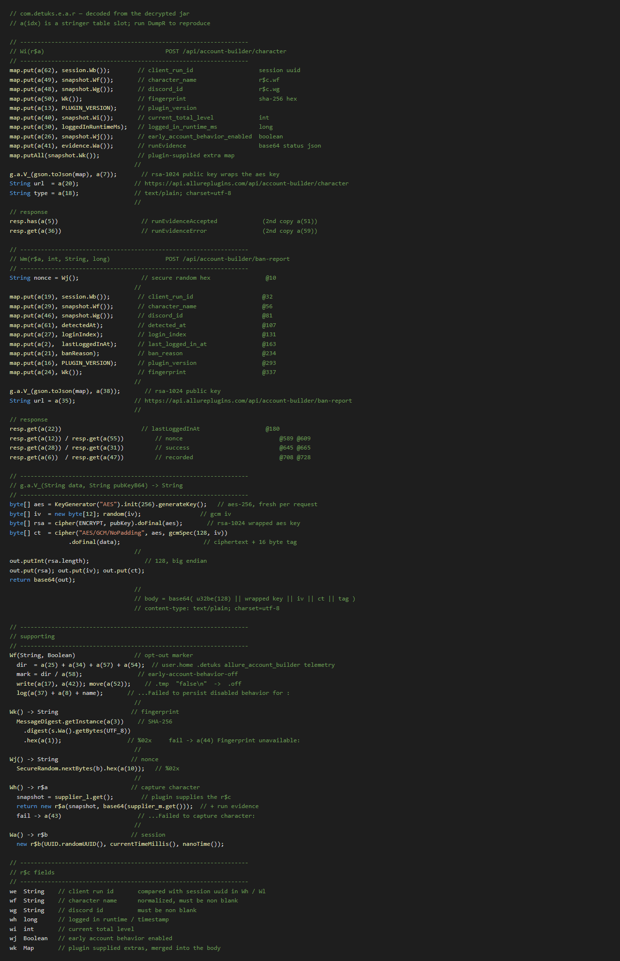Image resolution: width=620 pixels, height=961 pixels.
Task: Click the 'session uuid' annotation
Action: pos(280,70)
